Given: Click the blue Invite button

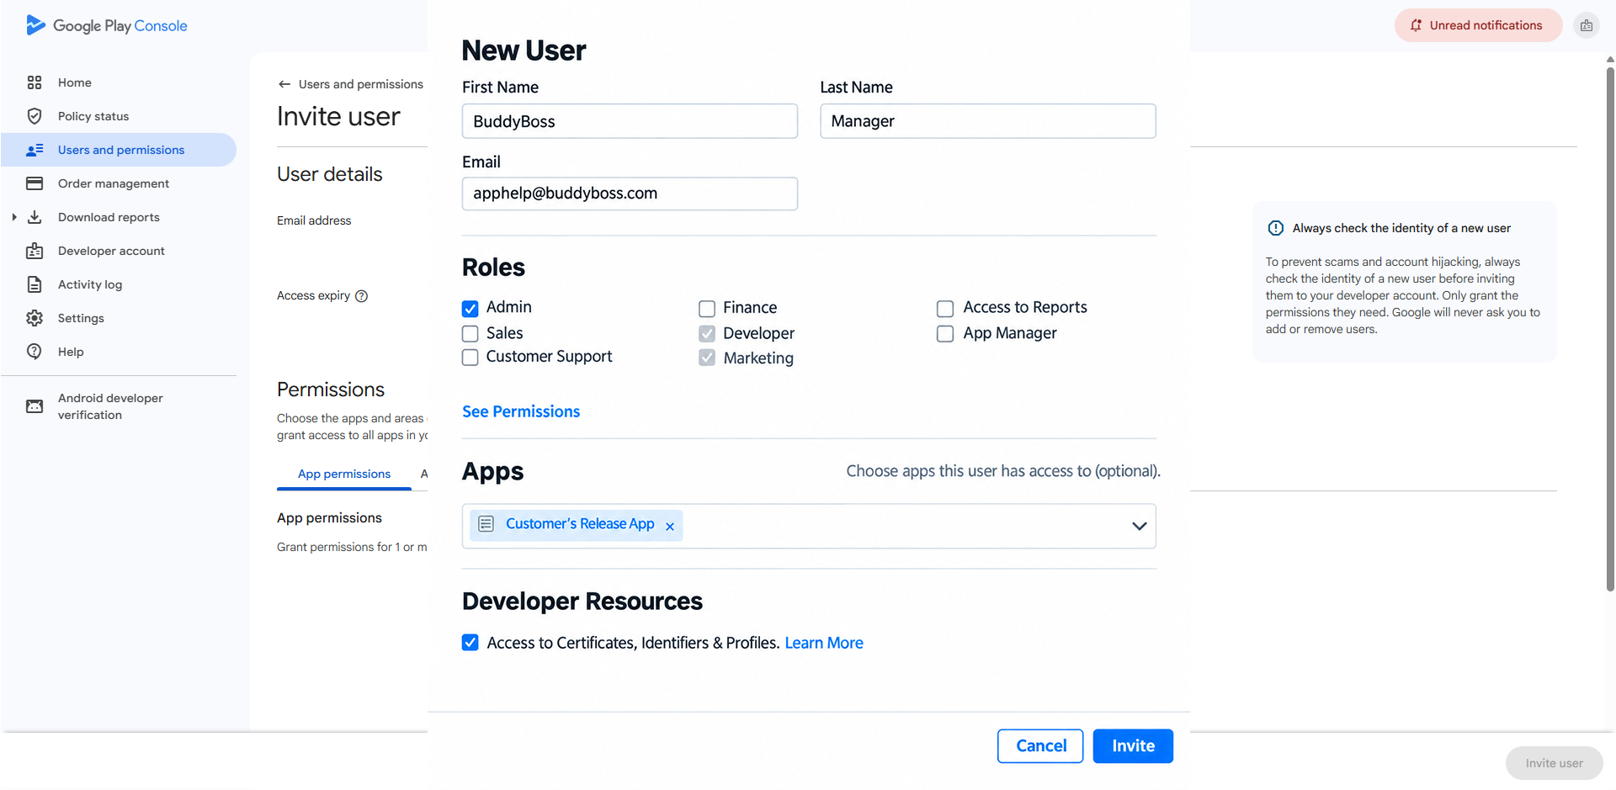Looking at the screenshot, I should click(1133, 746).
